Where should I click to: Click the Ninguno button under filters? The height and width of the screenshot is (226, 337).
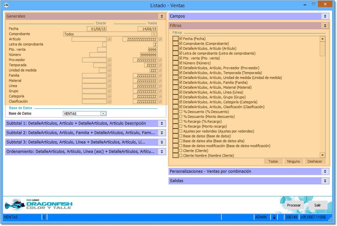pyautogui.click(x=293, y=161)
